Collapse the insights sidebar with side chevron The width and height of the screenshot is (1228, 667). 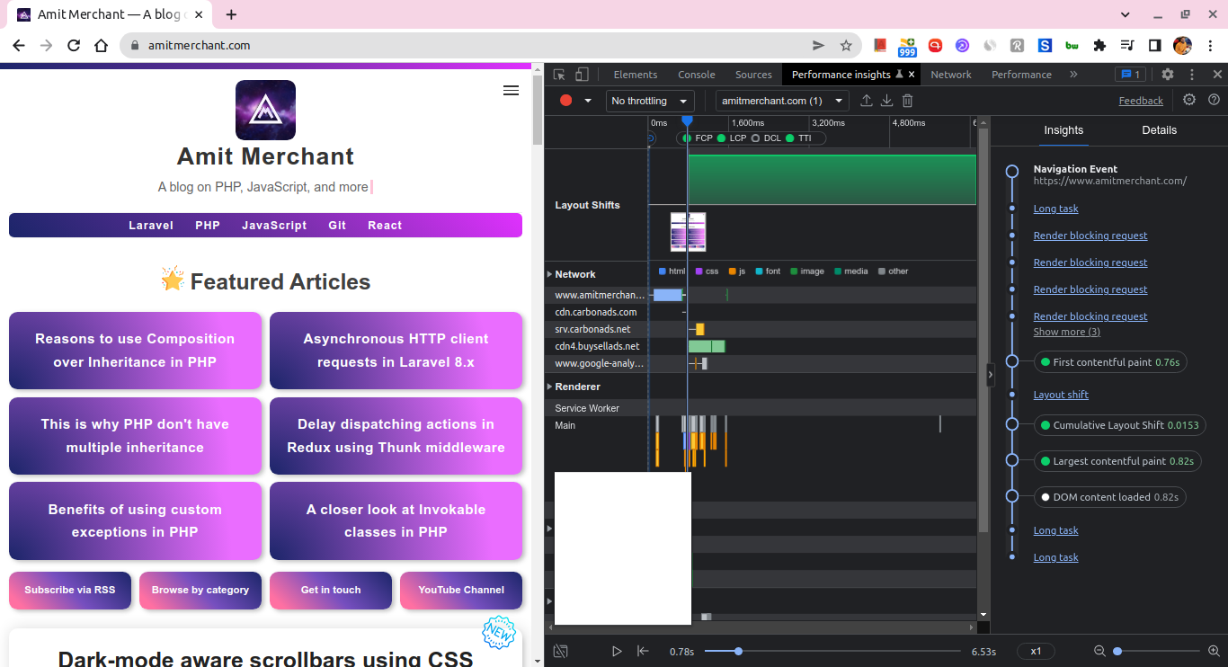click(991, 375)
